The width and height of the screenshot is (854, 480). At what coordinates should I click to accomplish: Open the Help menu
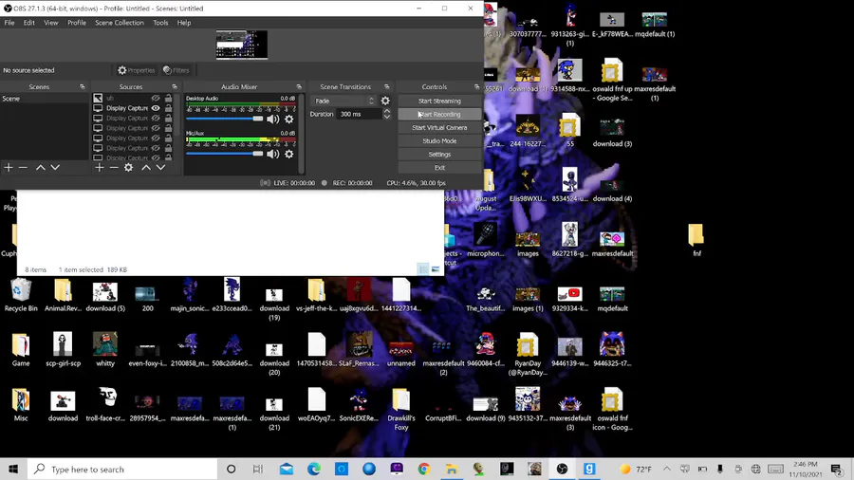183,23
